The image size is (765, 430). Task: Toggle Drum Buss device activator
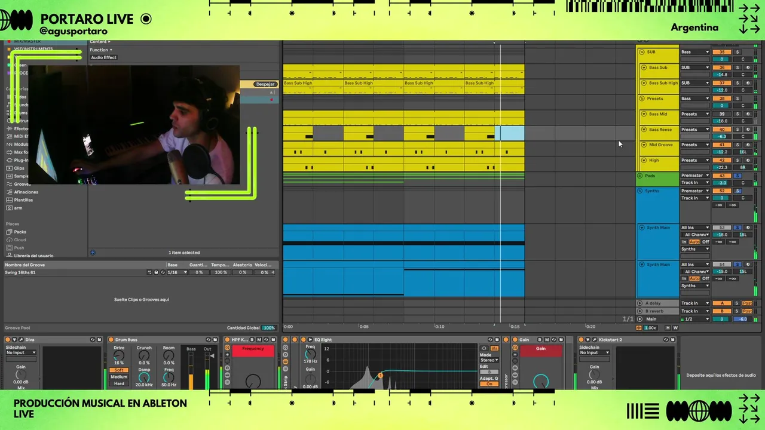pyautogui.click(x=111, y=339)
